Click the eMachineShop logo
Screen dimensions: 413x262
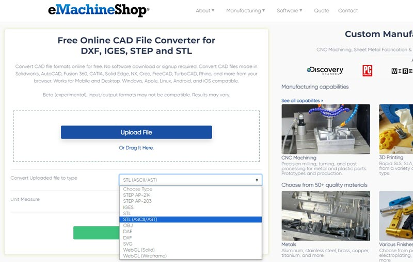point(99,10)
